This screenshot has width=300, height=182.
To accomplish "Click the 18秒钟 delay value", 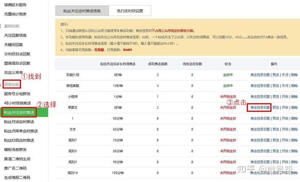I will click(118, 86).
